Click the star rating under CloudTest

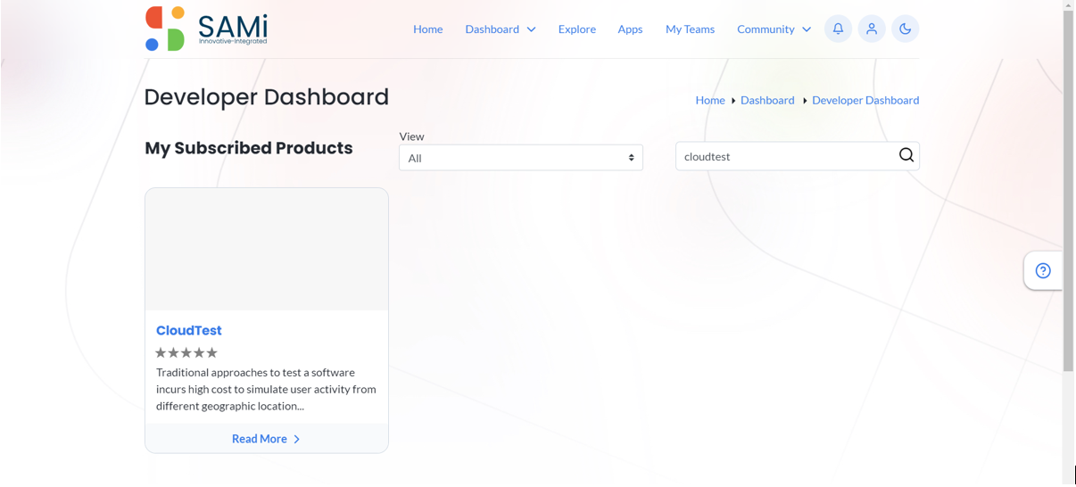pyautogui.click(x=186, y=353)
